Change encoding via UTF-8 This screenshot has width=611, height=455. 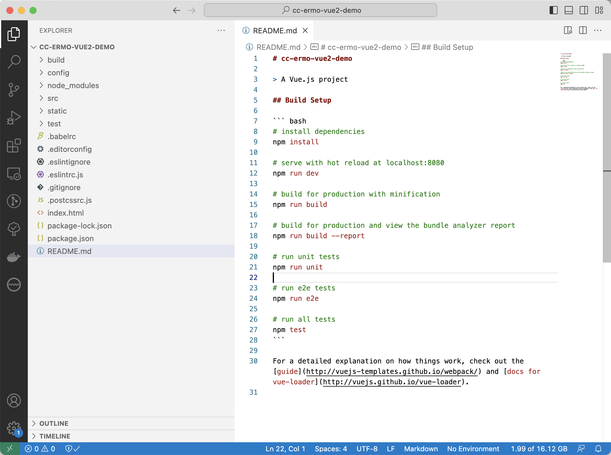(367, 449)
